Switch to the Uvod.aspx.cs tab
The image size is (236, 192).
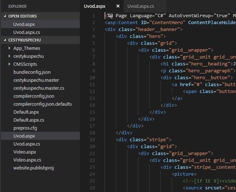point(141,6)
